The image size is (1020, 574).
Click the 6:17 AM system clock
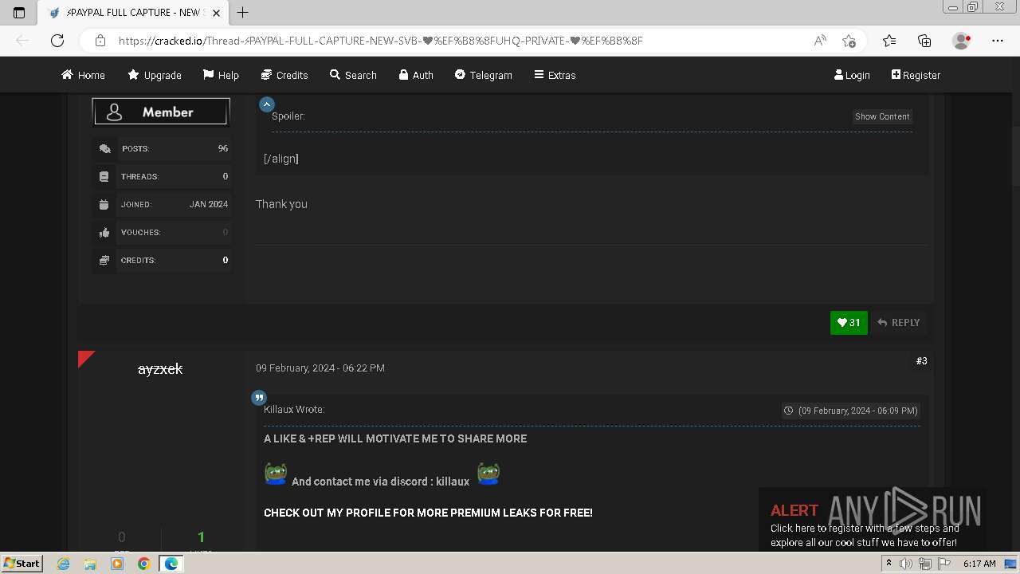click(x=979, y=564)
